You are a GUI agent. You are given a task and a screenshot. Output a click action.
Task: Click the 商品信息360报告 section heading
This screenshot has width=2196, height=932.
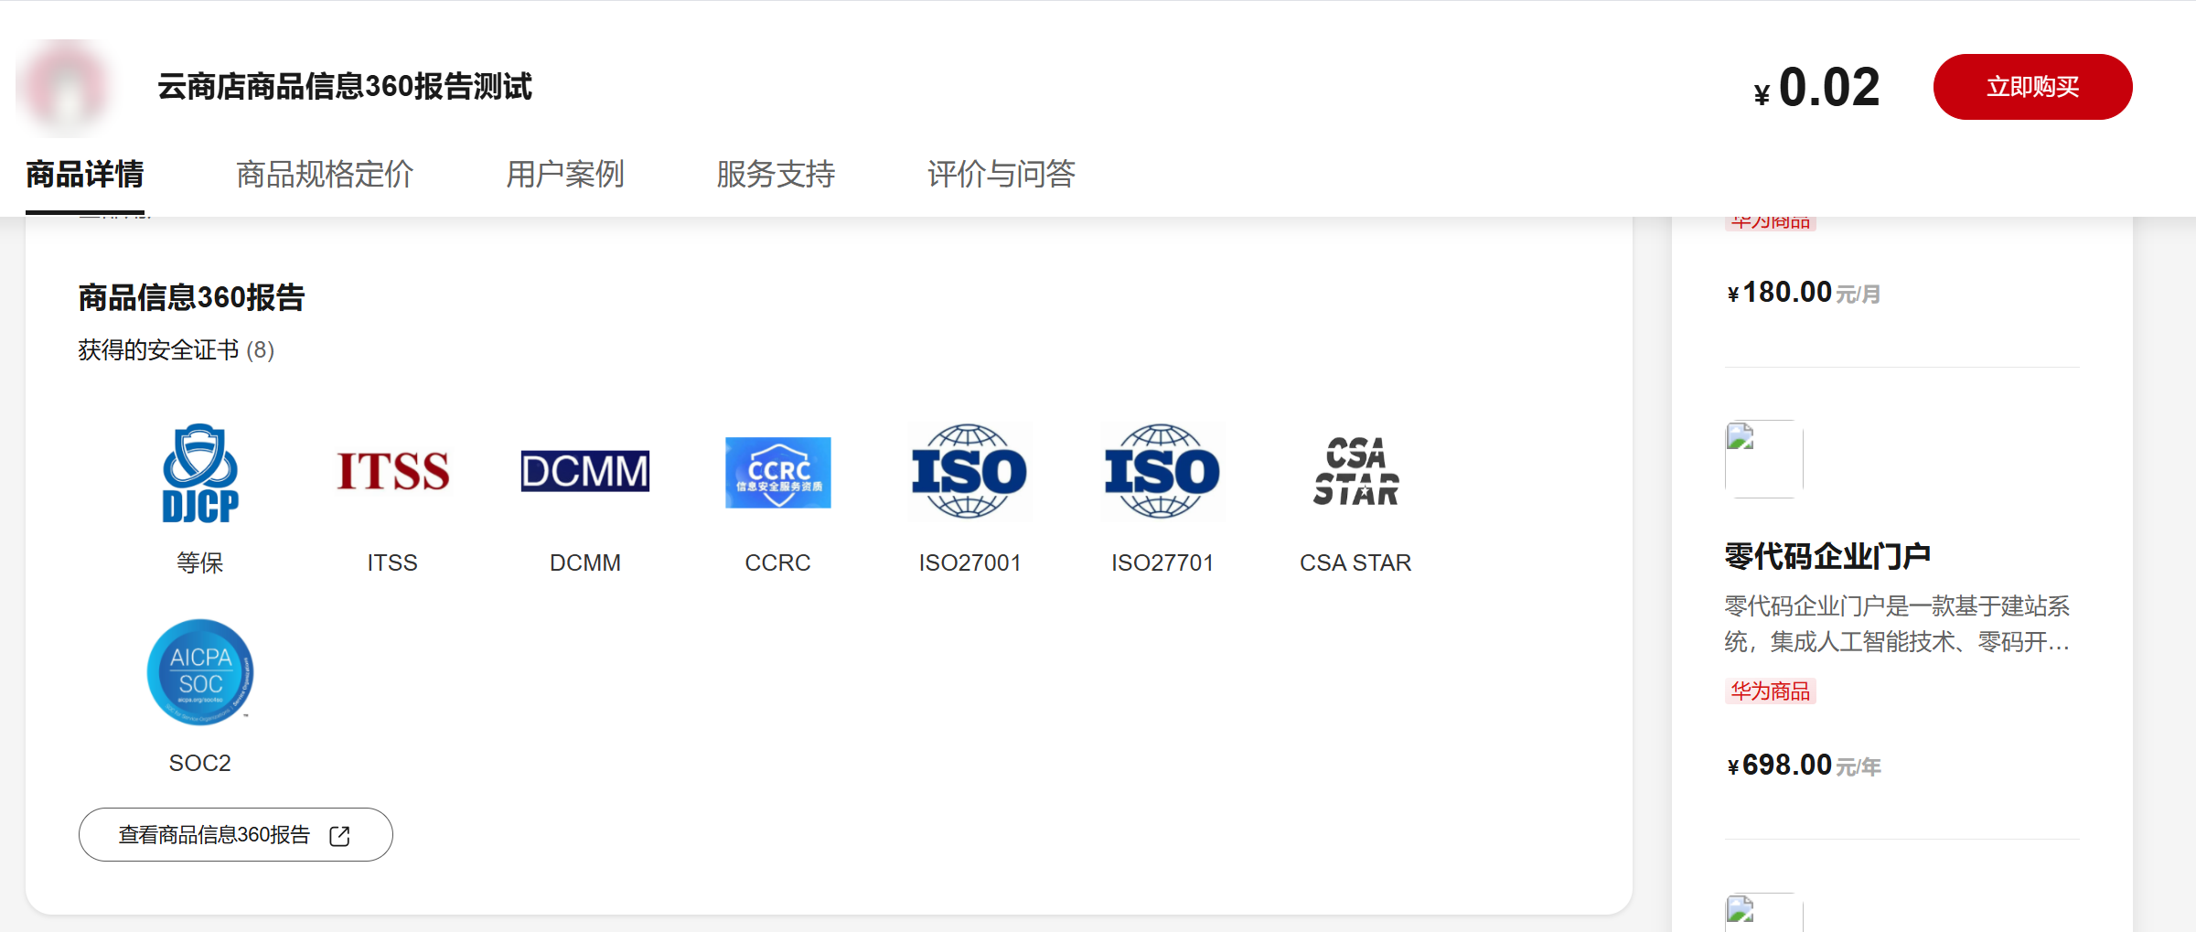[191, 297]
